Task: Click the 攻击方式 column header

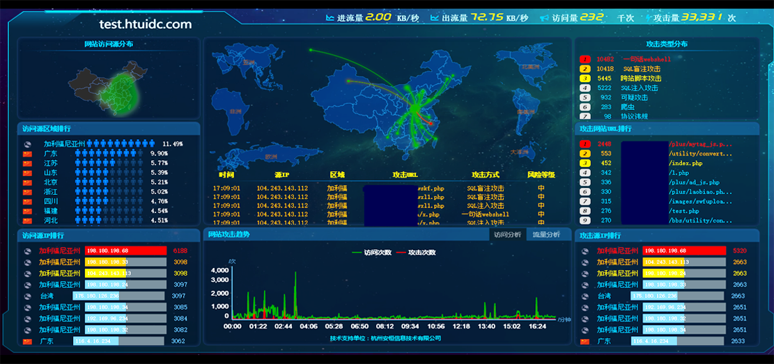Action: click(486, 175)
